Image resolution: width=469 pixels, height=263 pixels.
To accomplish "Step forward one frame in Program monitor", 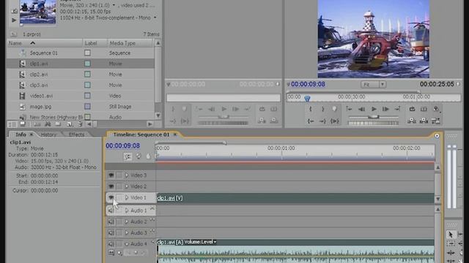I will click(385, 109).
